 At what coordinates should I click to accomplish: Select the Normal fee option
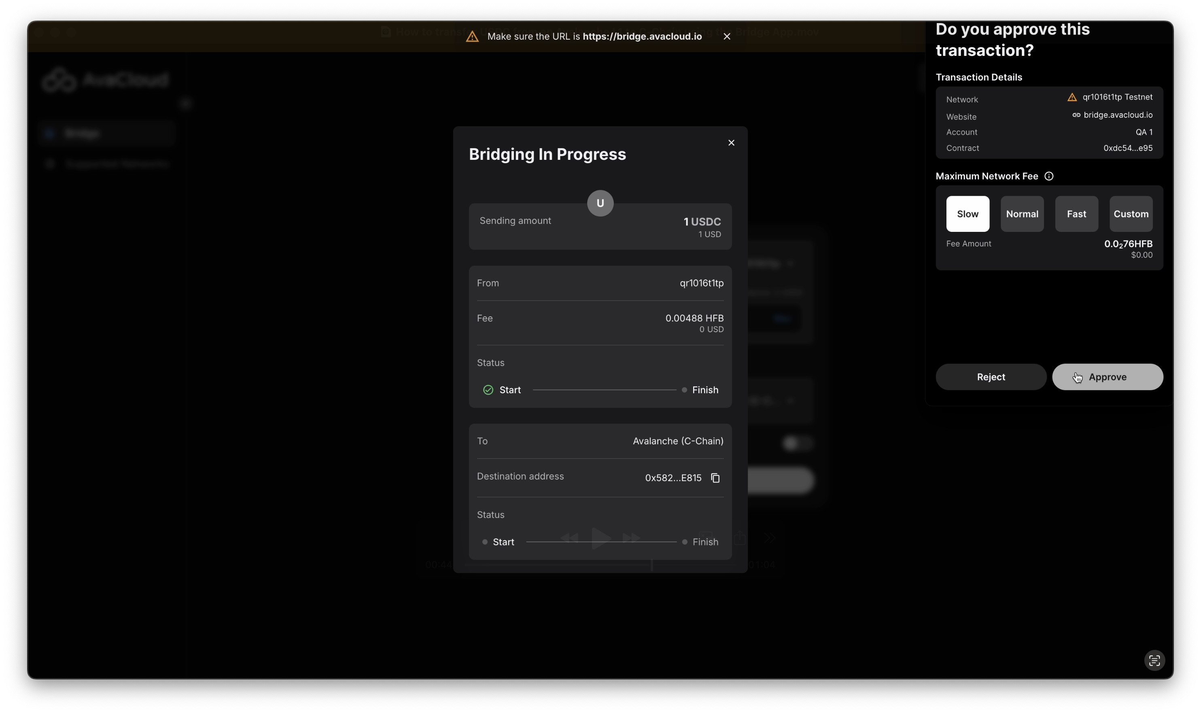[1022, 214]
